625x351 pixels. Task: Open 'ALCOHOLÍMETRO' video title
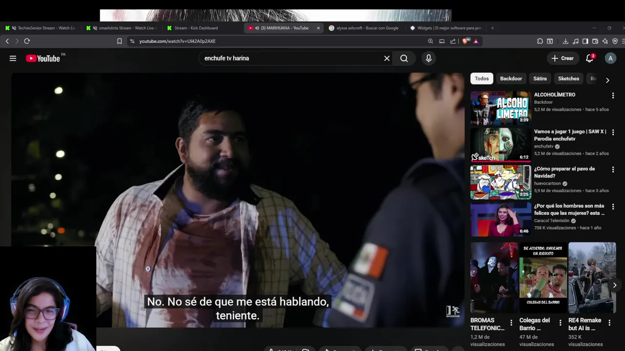555,95
